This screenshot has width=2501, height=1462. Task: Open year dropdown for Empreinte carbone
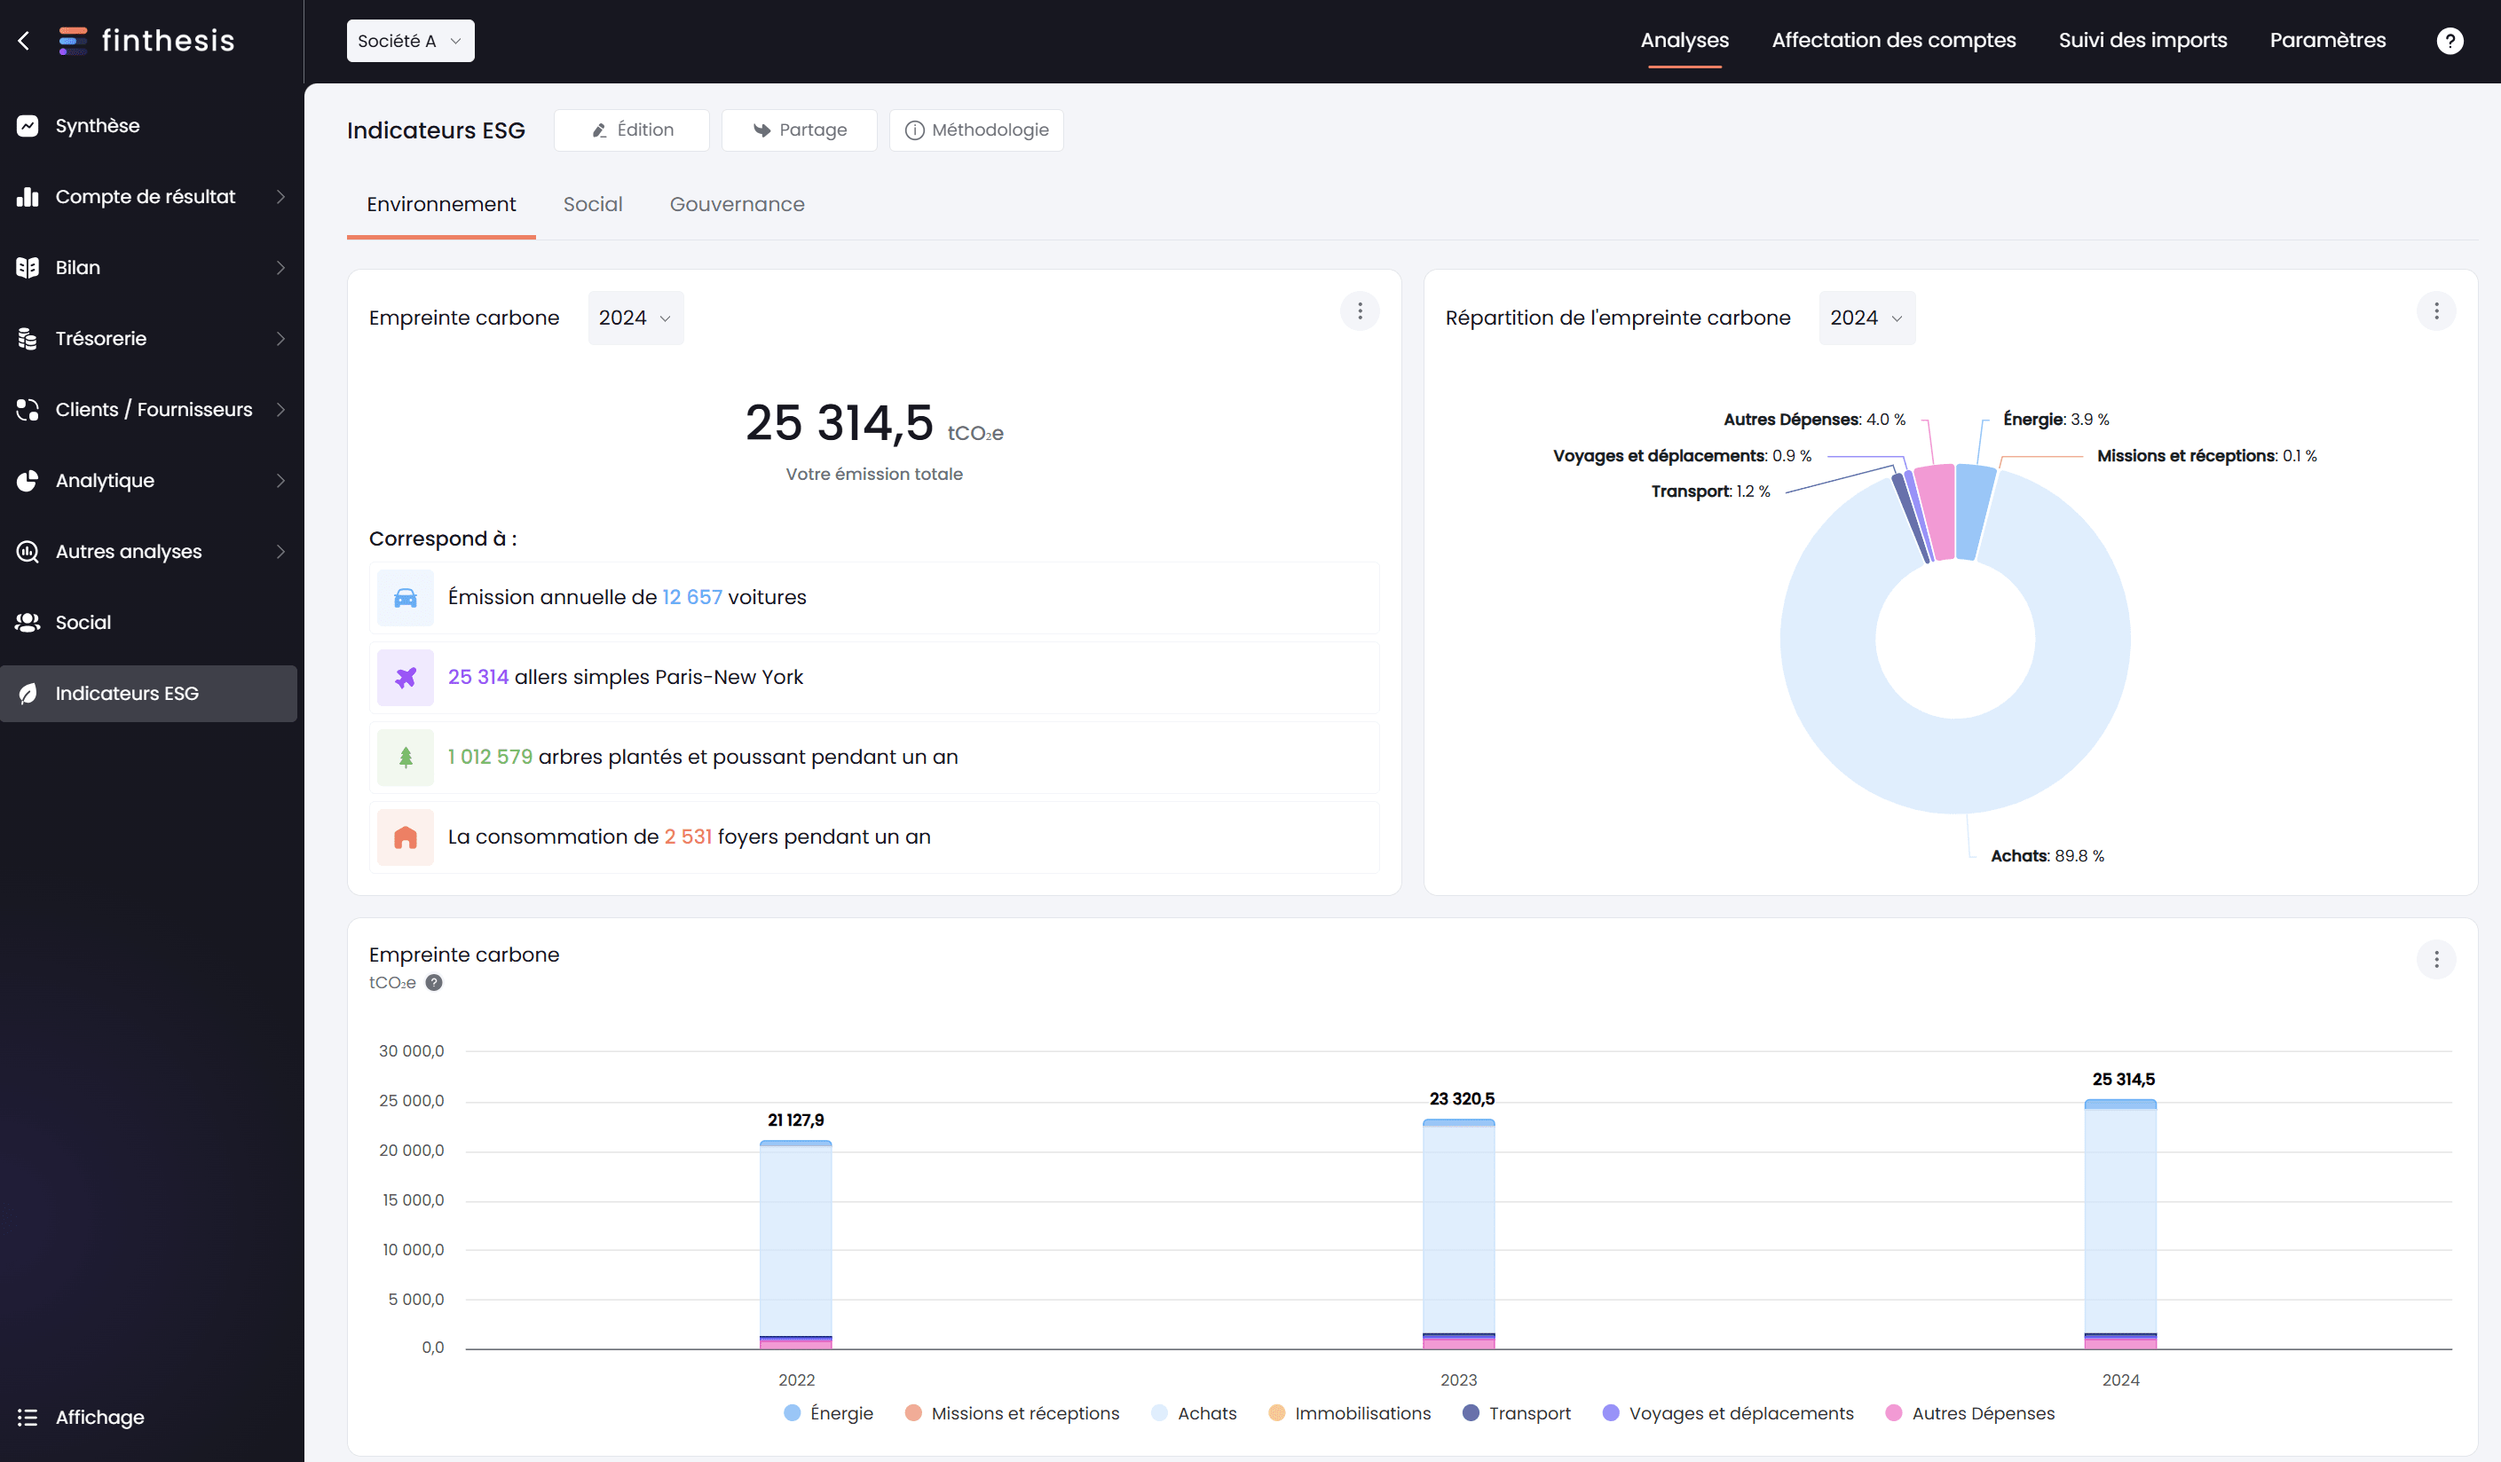pyautogui.click(x=635, y=318)
